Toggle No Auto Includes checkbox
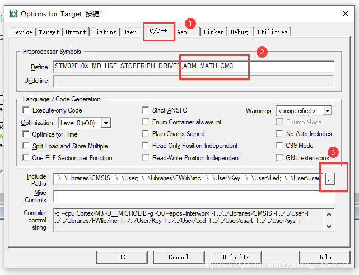359x275 pixels. [279, 133]
